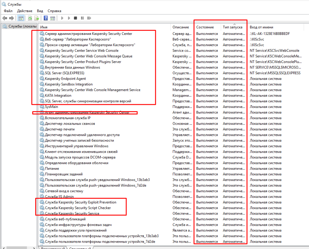Screen dimensions: 309x249
Task: Sort by the Состояние column header
Action: point(205,27)
